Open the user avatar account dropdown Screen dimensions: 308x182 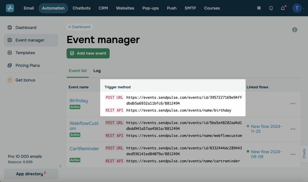[x=297, y=8]
